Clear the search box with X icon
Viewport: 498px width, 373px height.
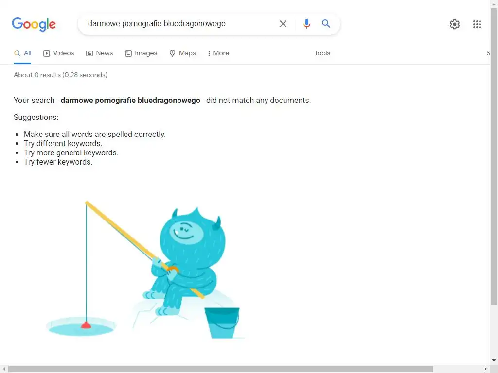tap(283, 24)
